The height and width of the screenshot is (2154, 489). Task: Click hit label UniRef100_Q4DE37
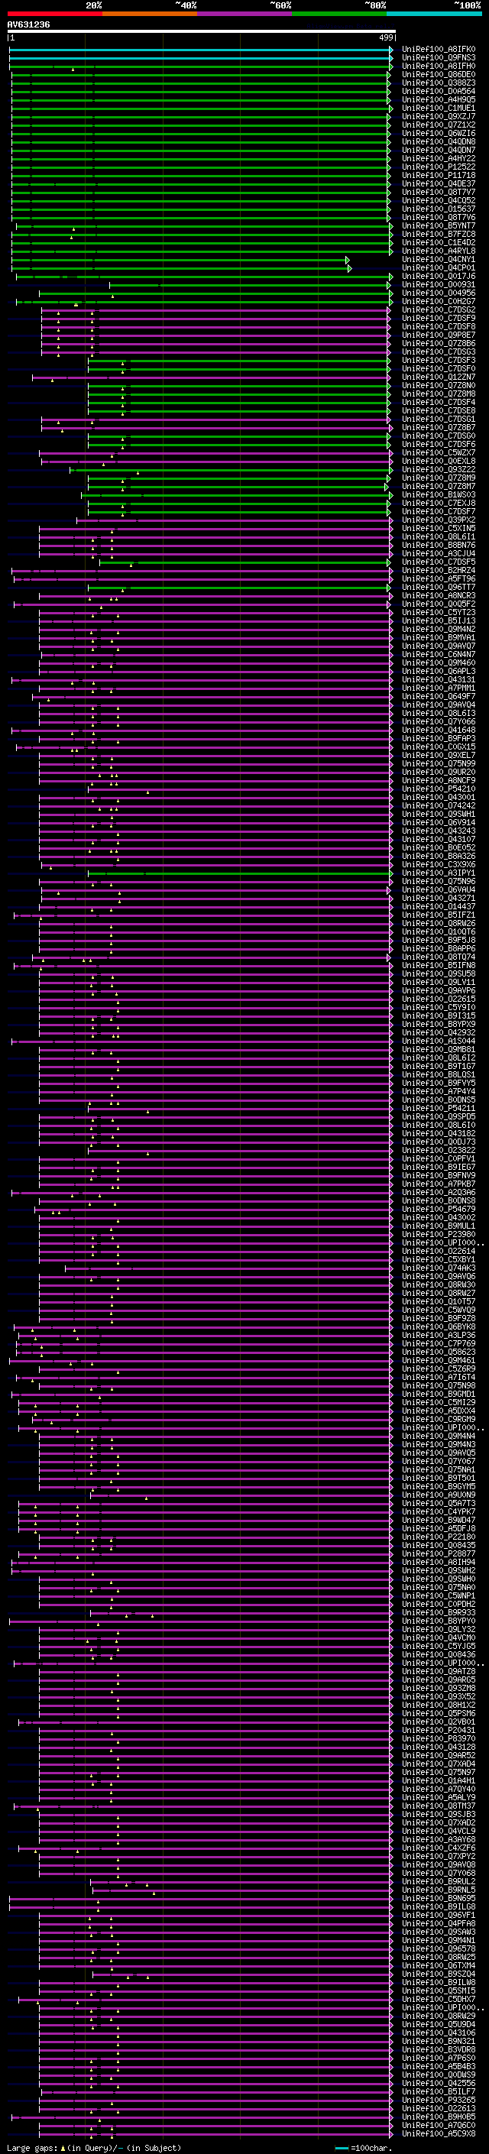click(x=438, y=183)
